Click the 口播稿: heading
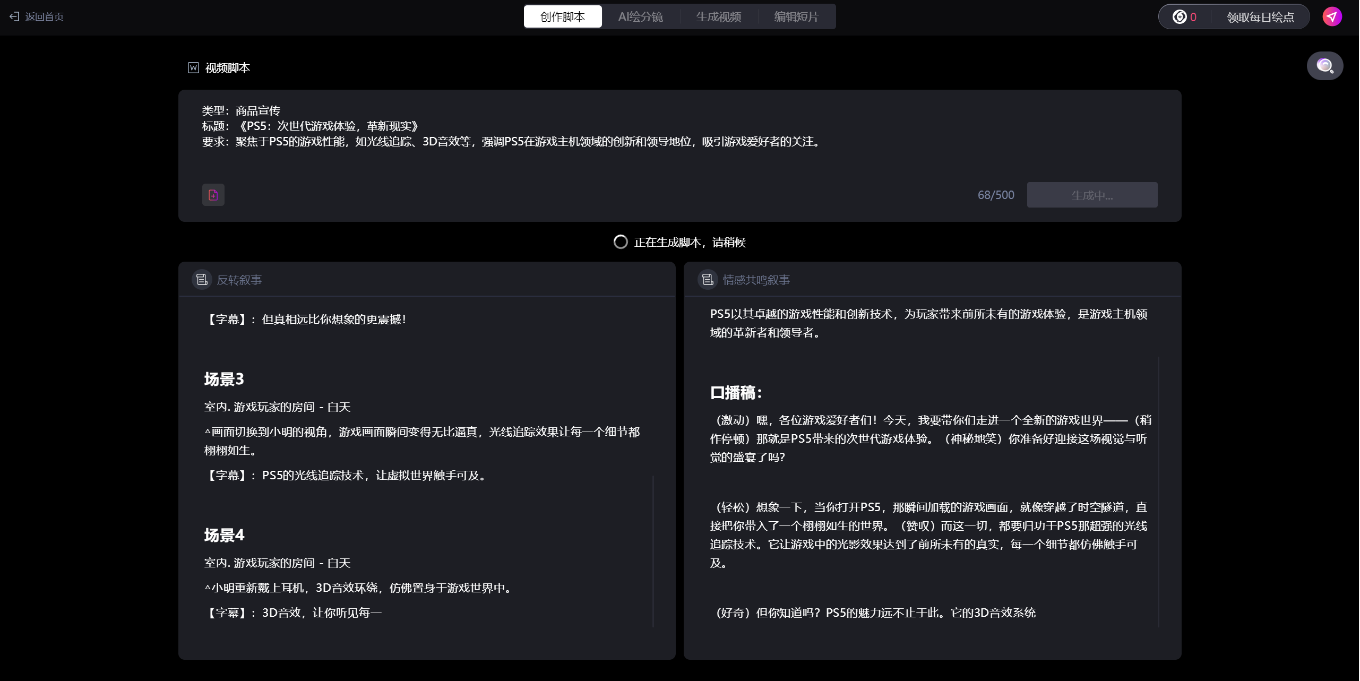This screenshot has height=681, width=1360. (736, 393)
